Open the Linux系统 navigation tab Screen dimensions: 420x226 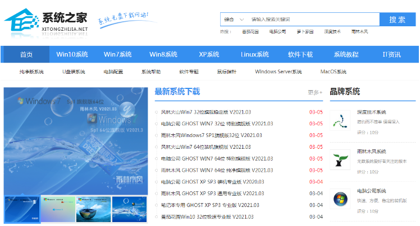(254, 54)
